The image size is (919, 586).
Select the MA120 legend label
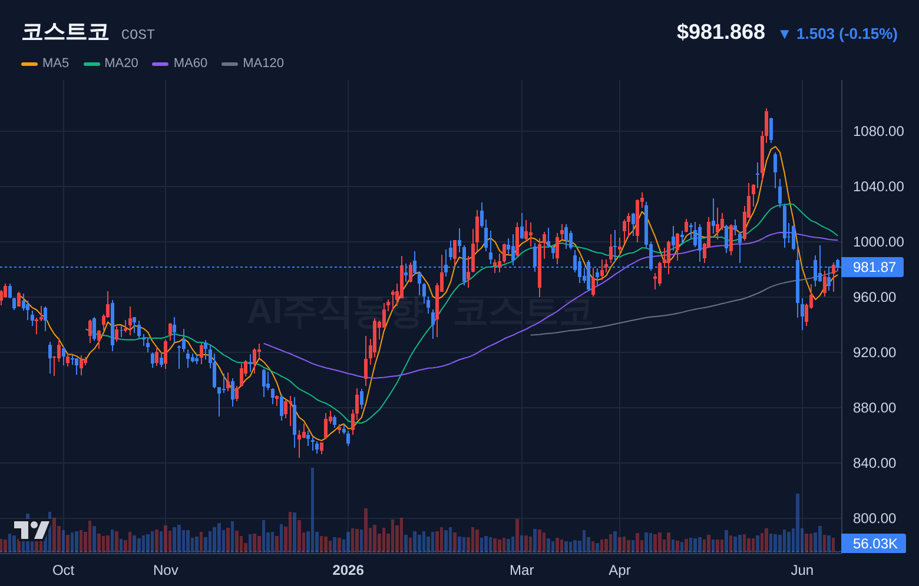click(263, 63)
